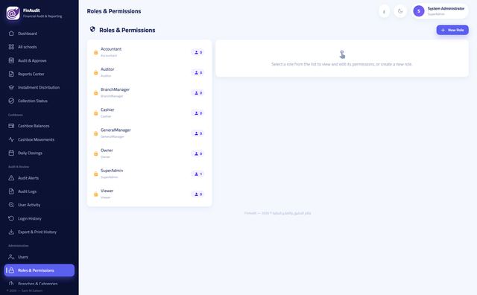This screenshot has height=295, width=477.
Task: Click the lock icon beside Cashier
Action: [96, 113]
